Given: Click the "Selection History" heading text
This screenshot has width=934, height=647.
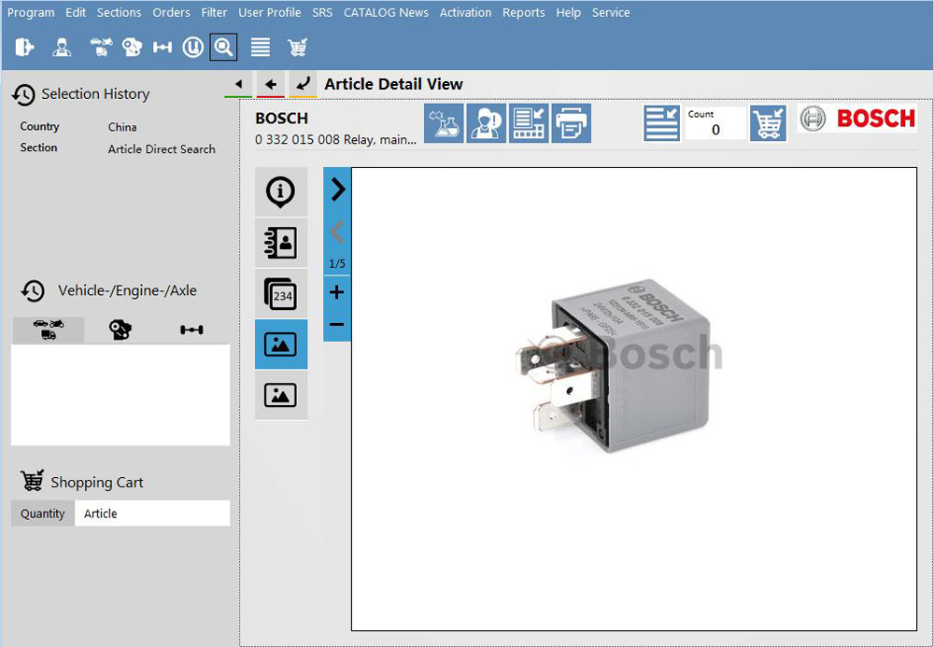Looking at the screenshot, I should click(95, 94).
